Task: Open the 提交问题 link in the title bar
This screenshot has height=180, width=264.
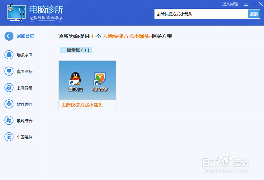Action: point(230,4)
